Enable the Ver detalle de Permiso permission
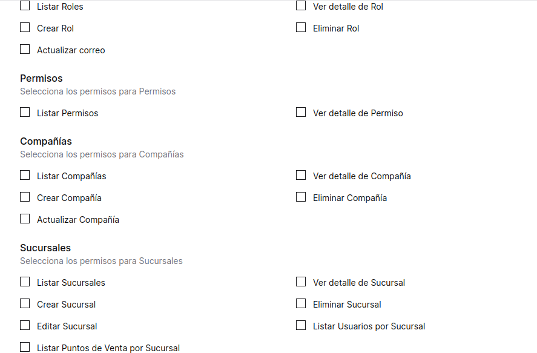The image size is (537, 353). [x=301, y=112]
